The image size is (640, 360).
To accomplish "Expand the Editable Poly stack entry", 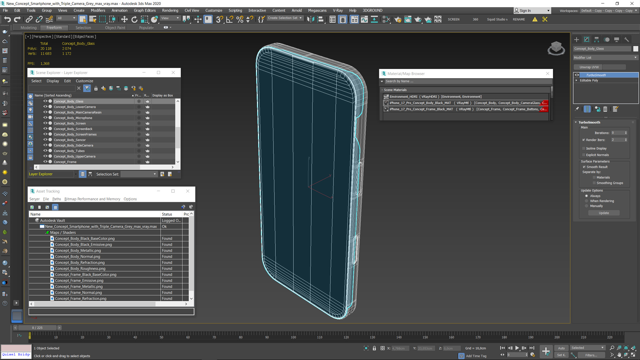I will click(576, 80).
